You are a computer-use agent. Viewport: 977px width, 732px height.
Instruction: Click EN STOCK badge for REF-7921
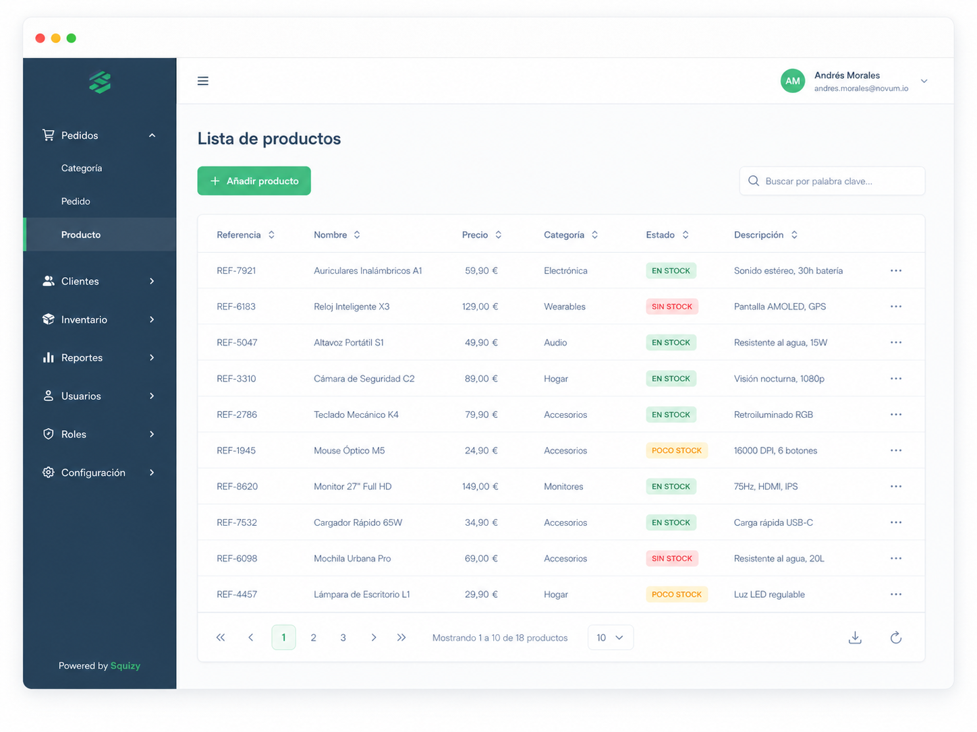coord(671,270)
